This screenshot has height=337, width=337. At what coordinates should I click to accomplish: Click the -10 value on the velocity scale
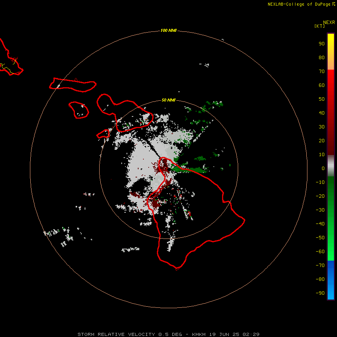[x=320, y=182]
